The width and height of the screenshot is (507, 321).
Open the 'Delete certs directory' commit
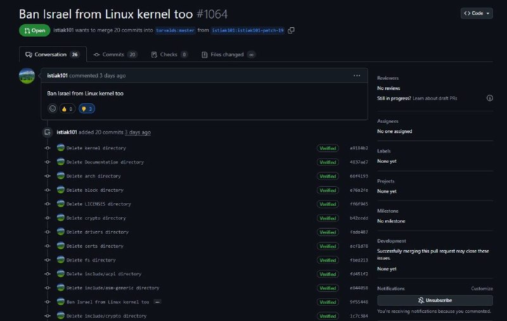click(94, 246)
